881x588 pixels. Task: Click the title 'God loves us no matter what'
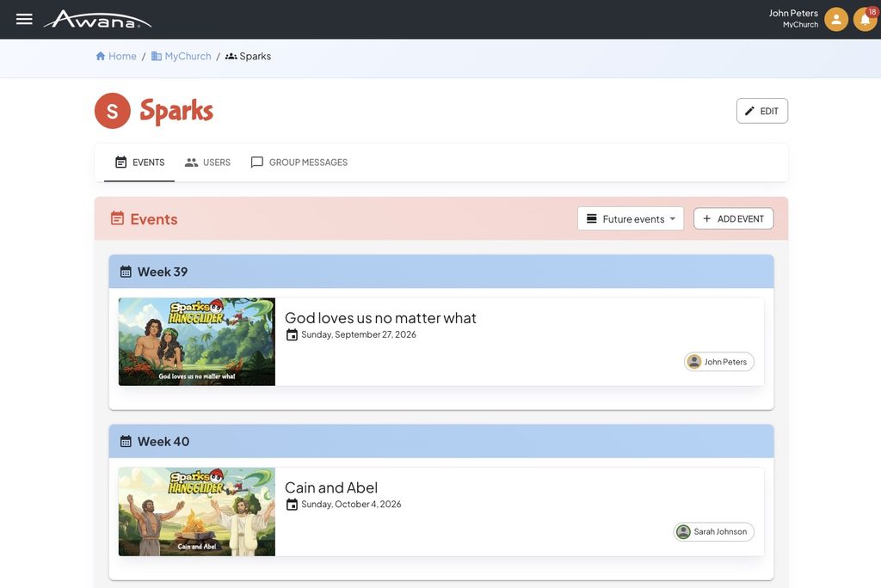click(380, 318)
